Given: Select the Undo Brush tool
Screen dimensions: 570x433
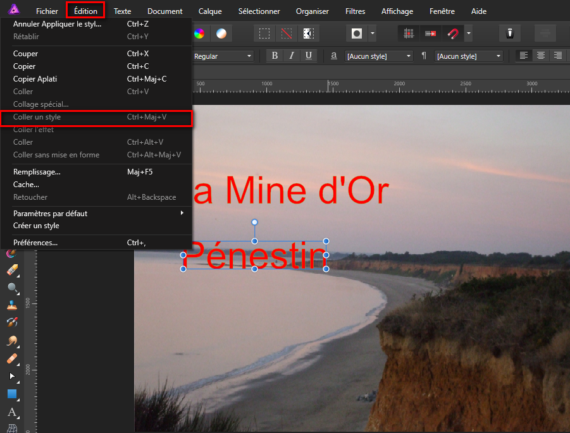Looking at the screenshot, I should point(13,322).
